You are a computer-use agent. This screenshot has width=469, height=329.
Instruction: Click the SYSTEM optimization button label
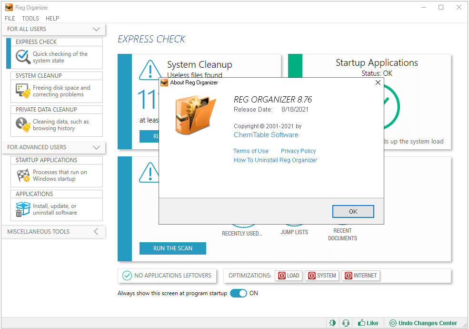point(326,276)
